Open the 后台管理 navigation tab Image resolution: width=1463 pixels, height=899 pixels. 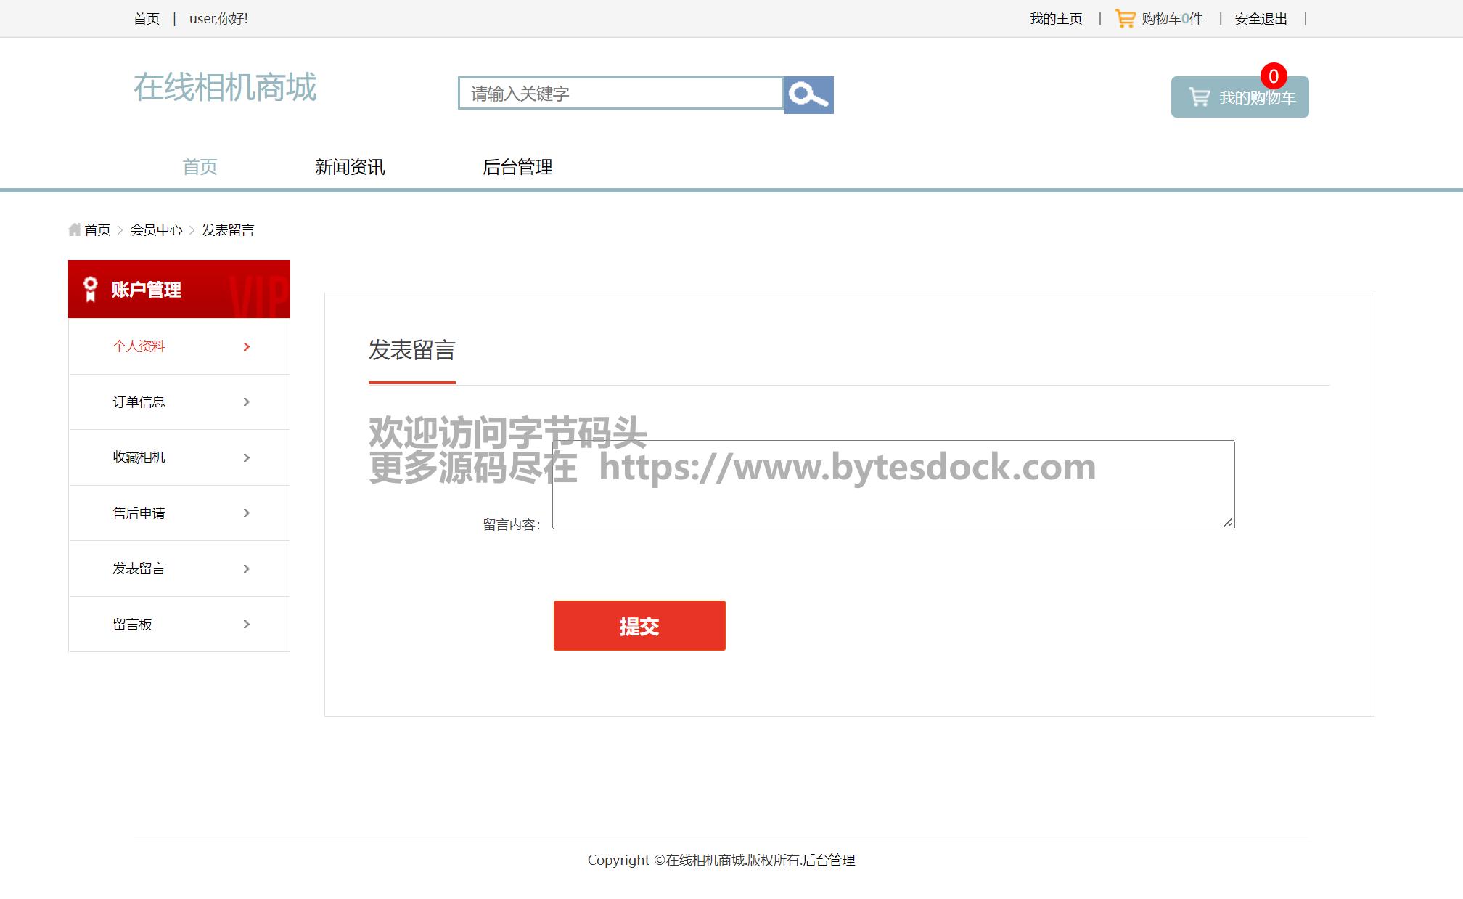tap(517, 167)
